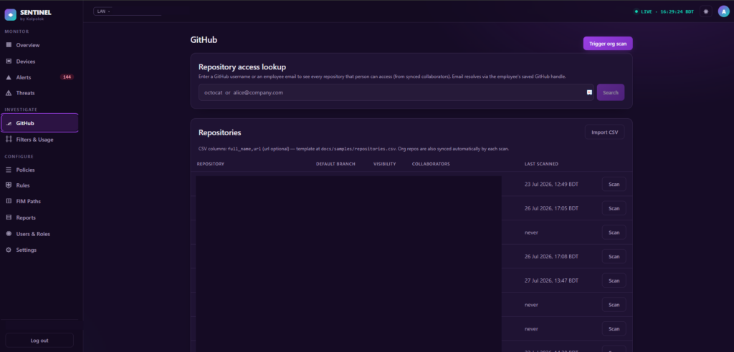Go to Policies in the sidebar
The height and width of the screenshot is (352, 734).
tap(39, 170)
